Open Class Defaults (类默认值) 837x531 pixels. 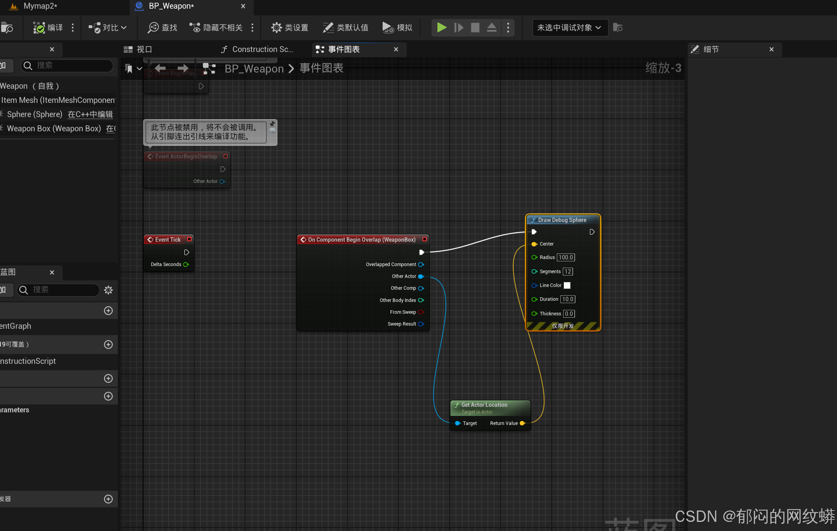coord(346,28)
